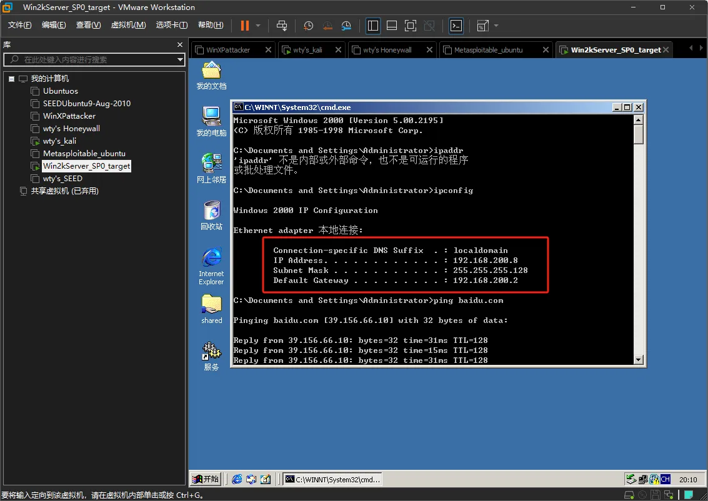Open 我的电脑 desktop icon

point(211,121)
